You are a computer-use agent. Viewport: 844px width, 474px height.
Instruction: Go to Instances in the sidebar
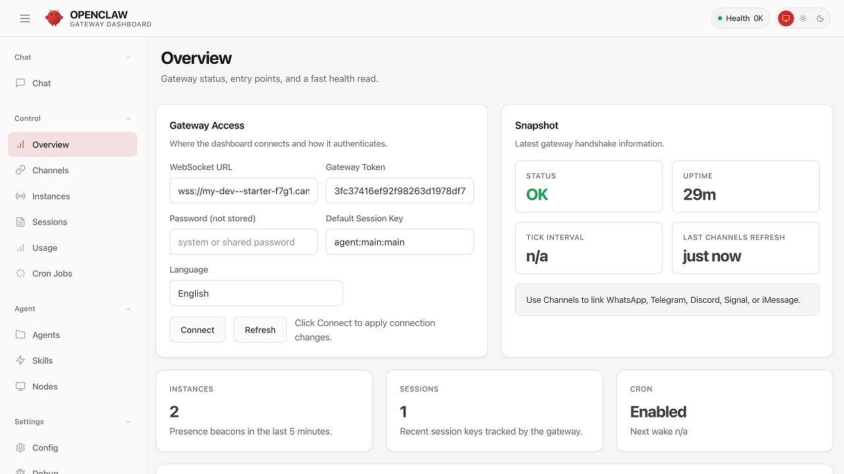pos(51,196)
